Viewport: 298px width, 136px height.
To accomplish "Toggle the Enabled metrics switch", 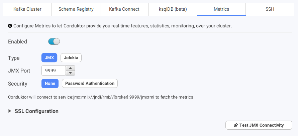I will tap(54, 41).
